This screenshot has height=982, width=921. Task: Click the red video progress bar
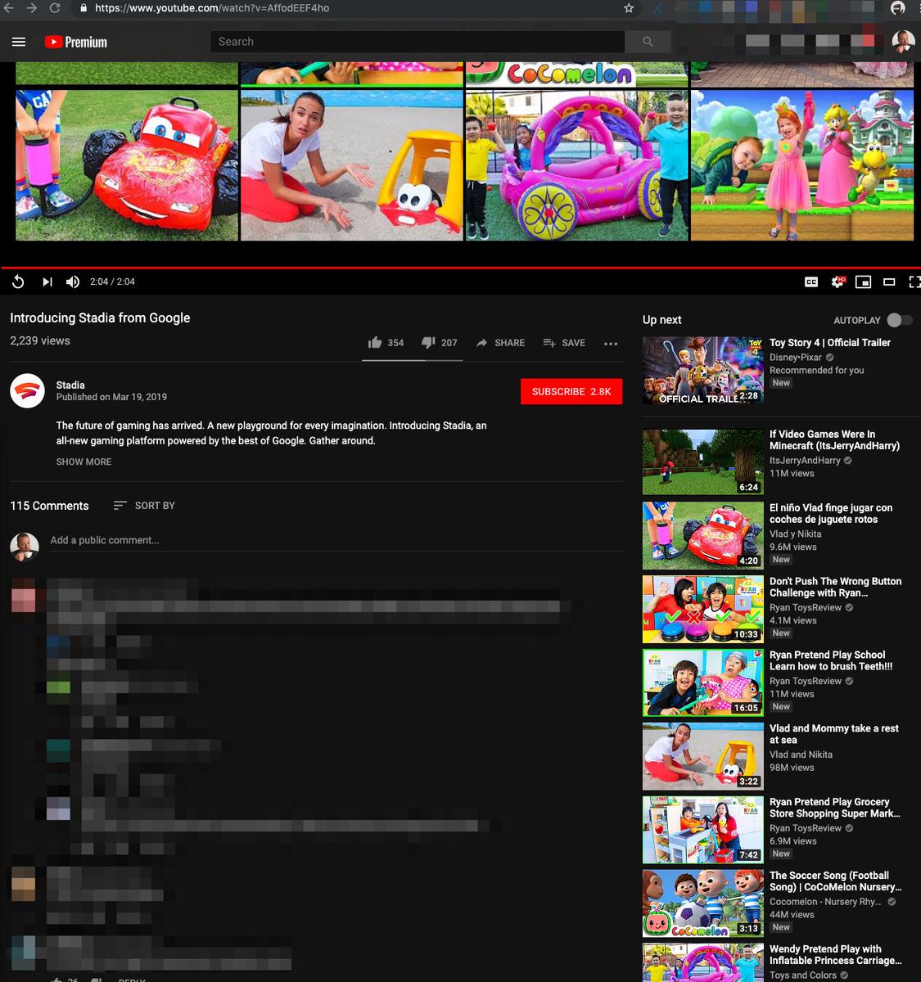pyautogui.click(x=460, y=268)
